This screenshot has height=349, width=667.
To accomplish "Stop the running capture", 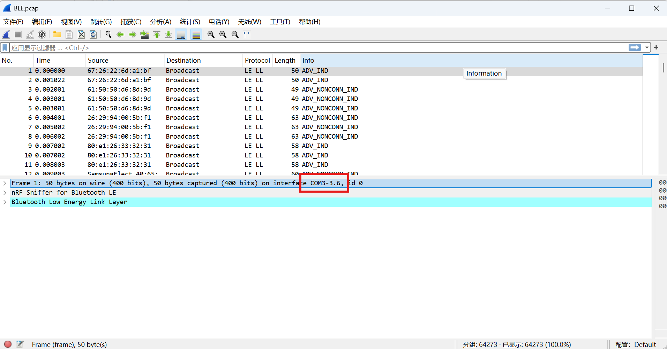I will coord(18,34).
